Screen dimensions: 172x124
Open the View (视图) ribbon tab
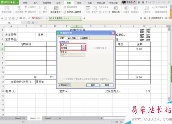[89, 3]
